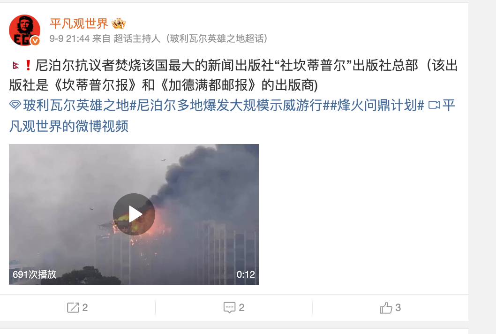Click the gold crown membership icon
This screenshot has height=334, width=496.
pyautogui.click(x=119, y=23)
